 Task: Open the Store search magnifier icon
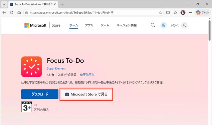tap(153, 25)
